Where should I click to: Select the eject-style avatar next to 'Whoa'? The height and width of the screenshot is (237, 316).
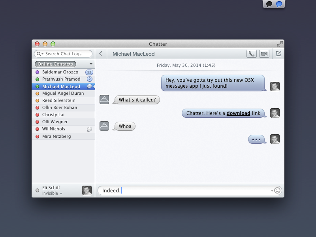click(x=104, y=126)
